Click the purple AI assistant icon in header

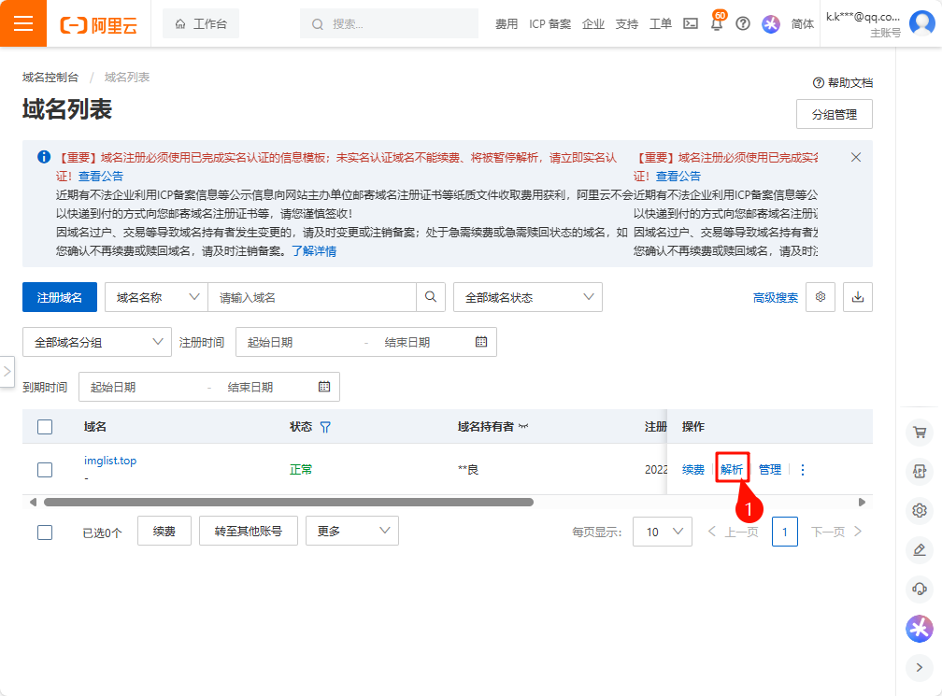tap(771, 23)
